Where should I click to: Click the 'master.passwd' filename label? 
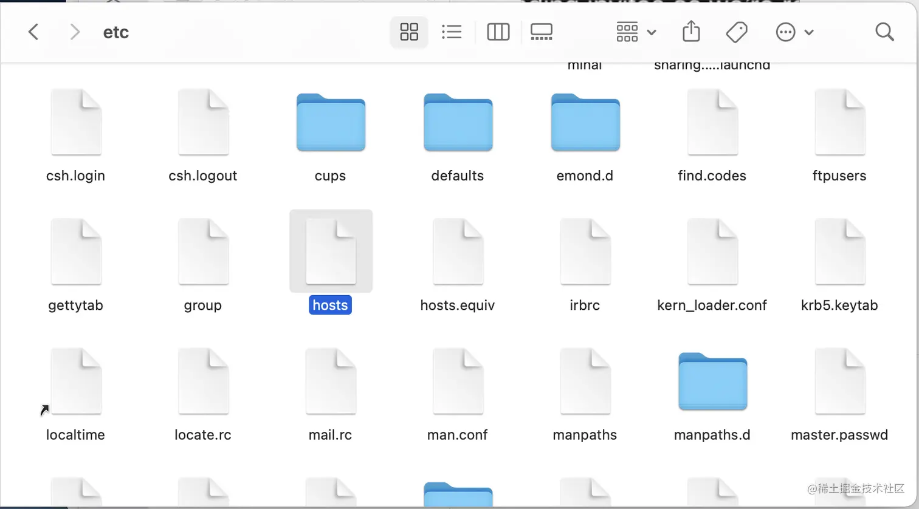point(839,435)
